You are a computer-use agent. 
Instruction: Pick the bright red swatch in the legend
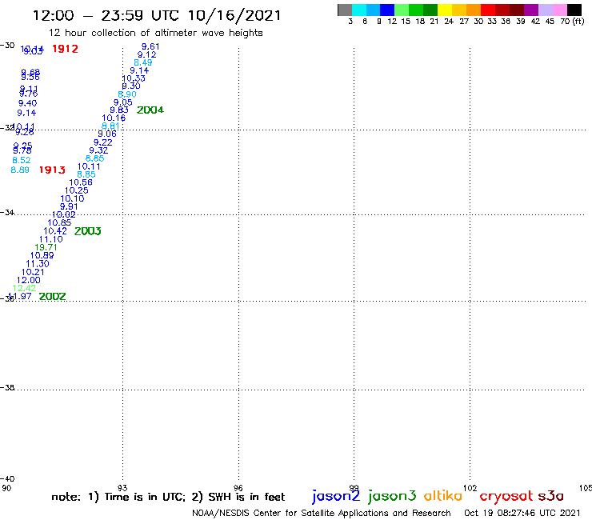(488, 10)
